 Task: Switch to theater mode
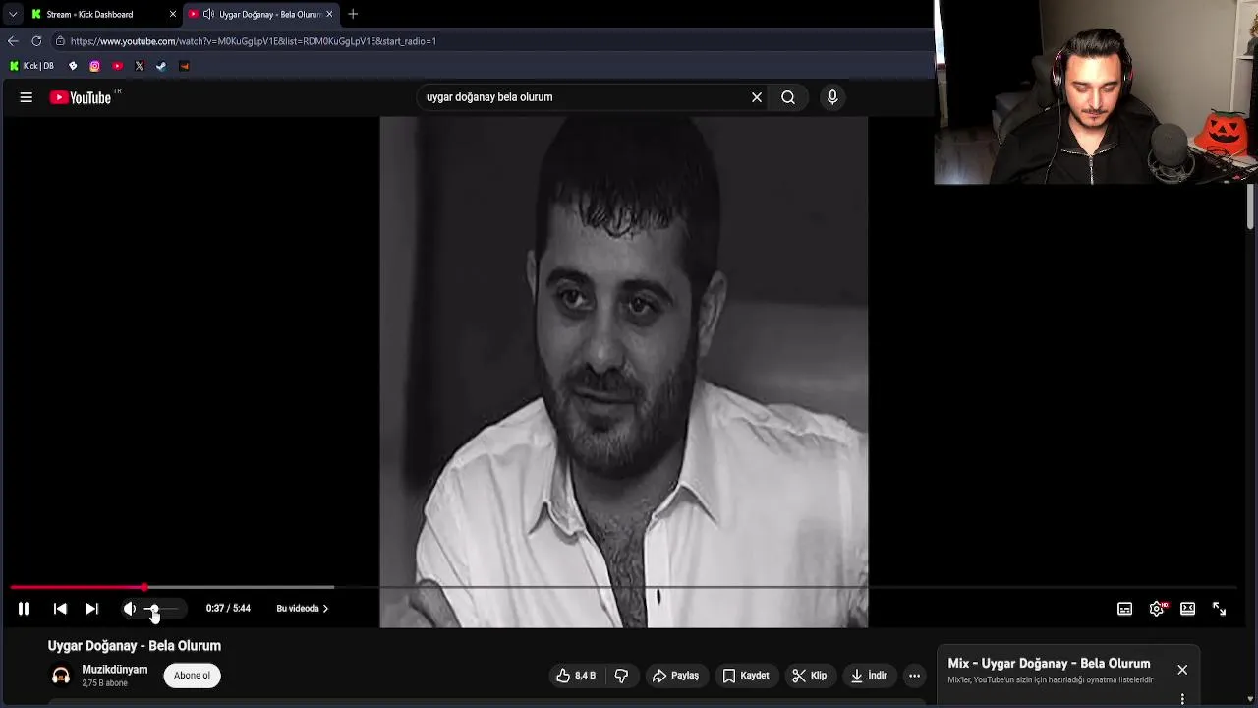coord(1187,609)
